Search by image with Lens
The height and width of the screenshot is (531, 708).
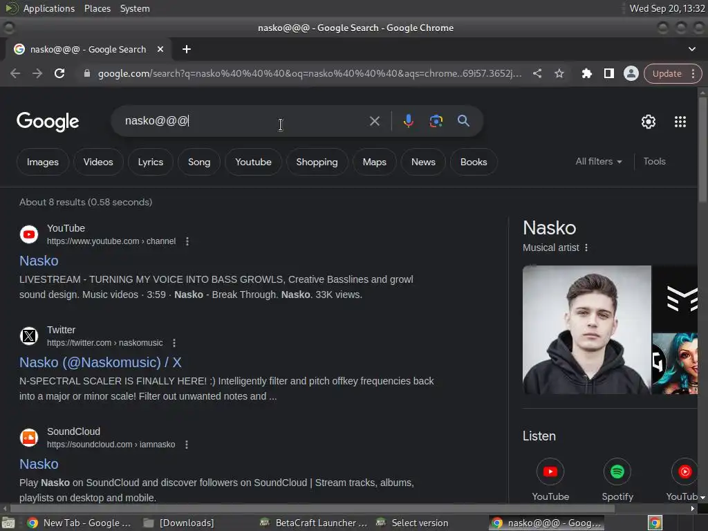[x=436, y=121]
